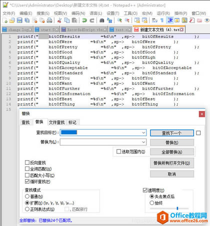Create a new document via toolbar icon
Viewport: 210px width, 226px height.
tap(5, 20)
